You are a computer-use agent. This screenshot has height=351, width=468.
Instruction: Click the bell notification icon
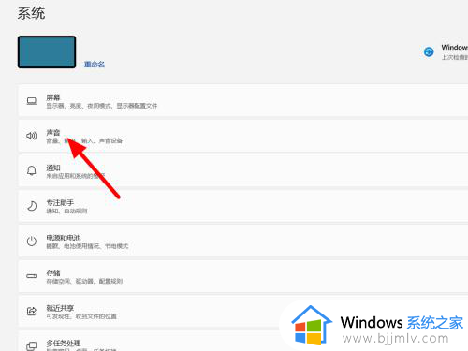click(32, 170)
